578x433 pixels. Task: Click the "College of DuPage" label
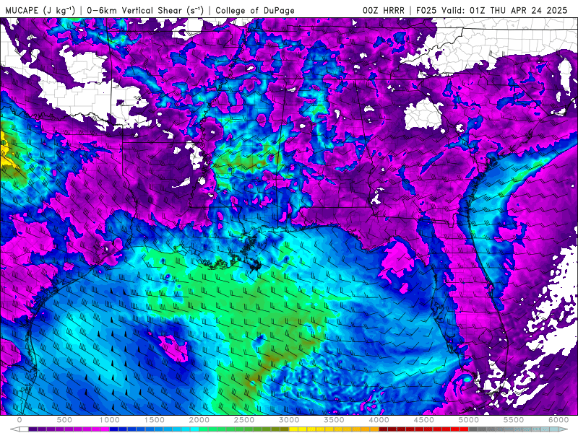255,10
